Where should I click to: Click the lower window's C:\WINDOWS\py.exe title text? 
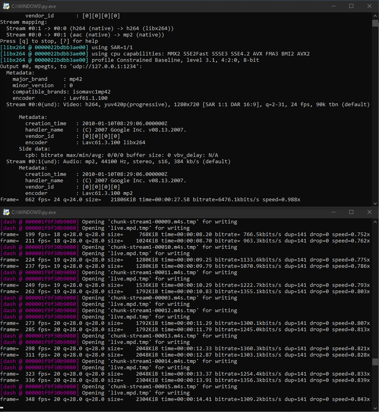(x=33, y=212)
